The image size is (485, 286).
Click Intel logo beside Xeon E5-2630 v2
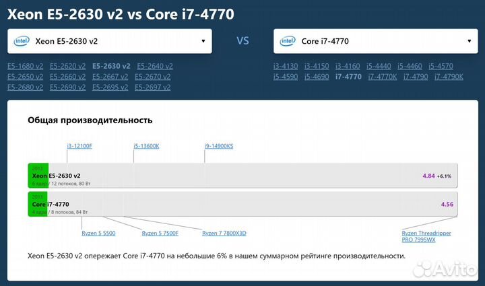(22, 41)
